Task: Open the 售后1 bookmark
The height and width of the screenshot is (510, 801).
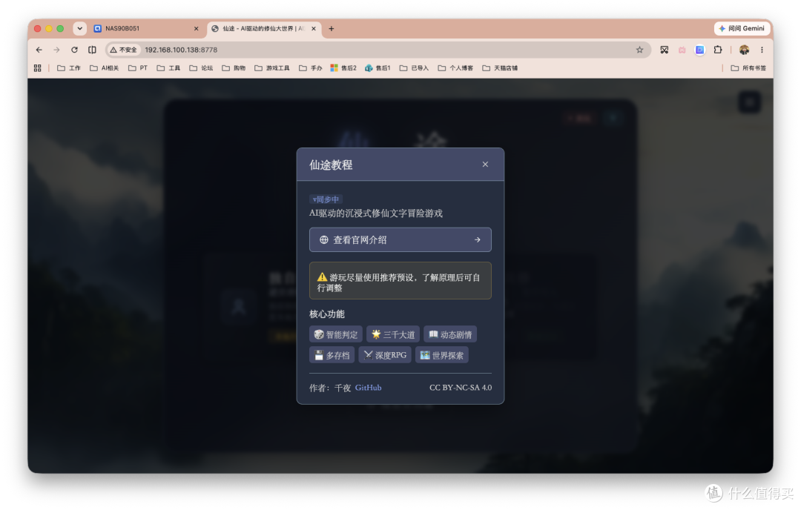Action: (378, 68)
